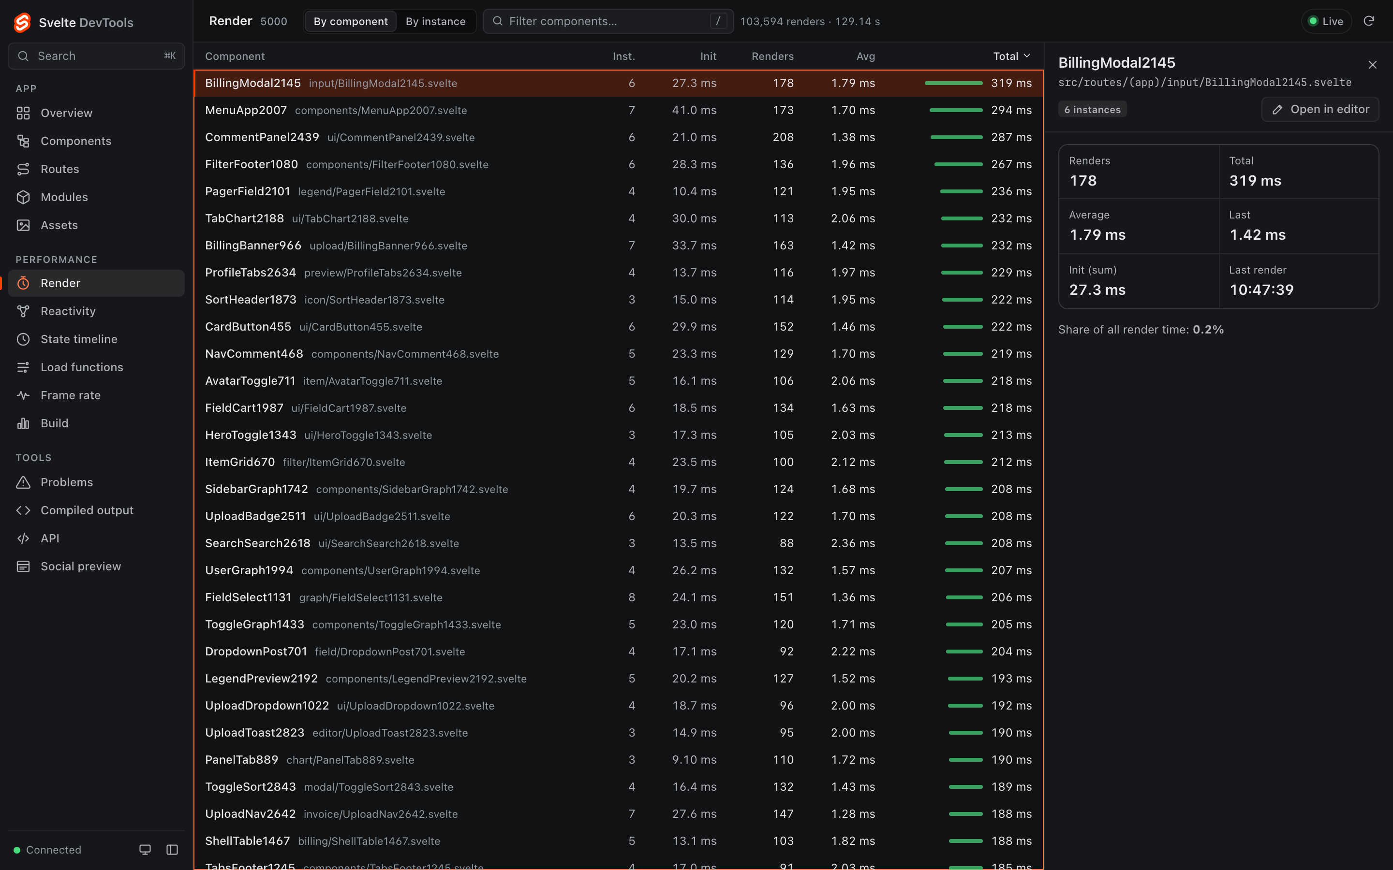This screenshot has height=870, width=1393.
Task: Click the monitor icon in sidebar footer
Action: 145,850
